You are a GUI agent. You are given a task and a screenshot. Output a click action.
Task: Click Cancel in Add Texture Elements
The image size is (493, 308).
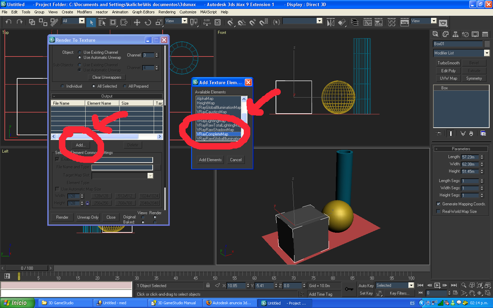point(236,160)
